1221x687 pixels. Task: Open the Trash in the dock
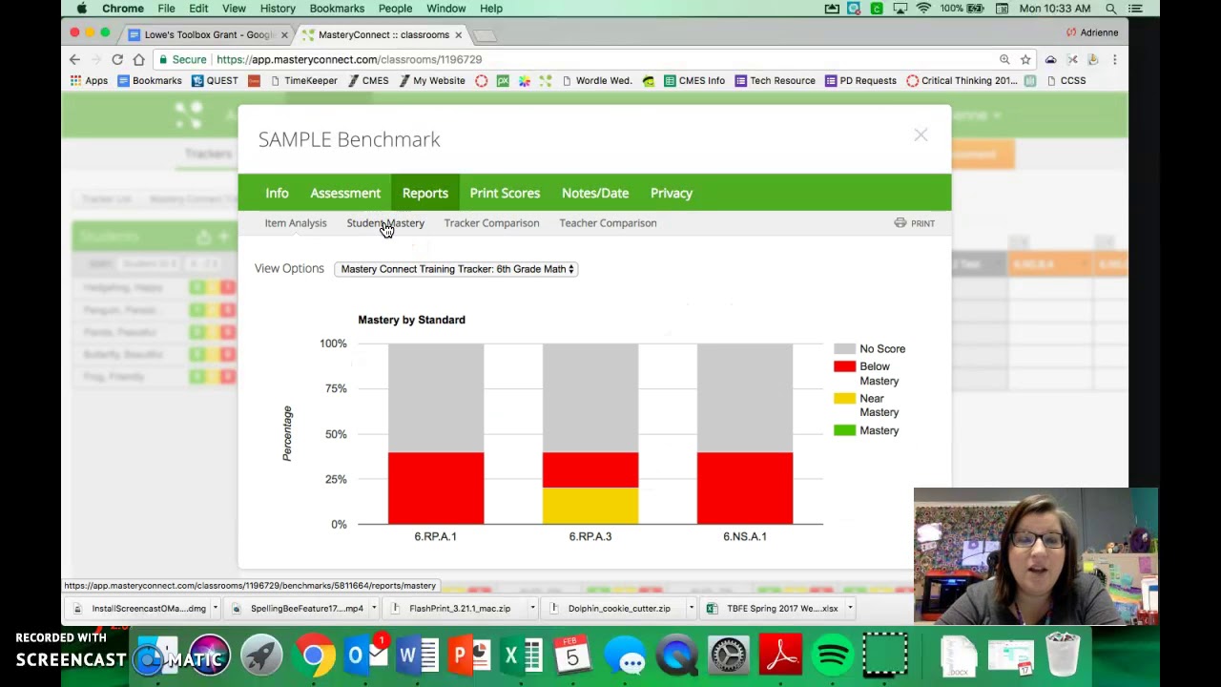click(x=1062, y=656)
